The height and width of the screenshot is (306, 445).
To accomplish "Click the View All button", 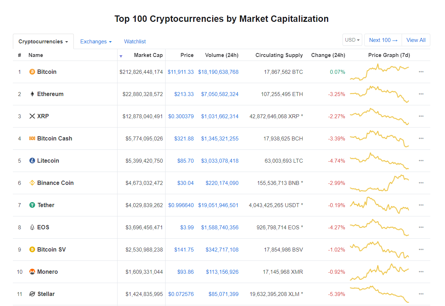I will [x=416, y=40].
